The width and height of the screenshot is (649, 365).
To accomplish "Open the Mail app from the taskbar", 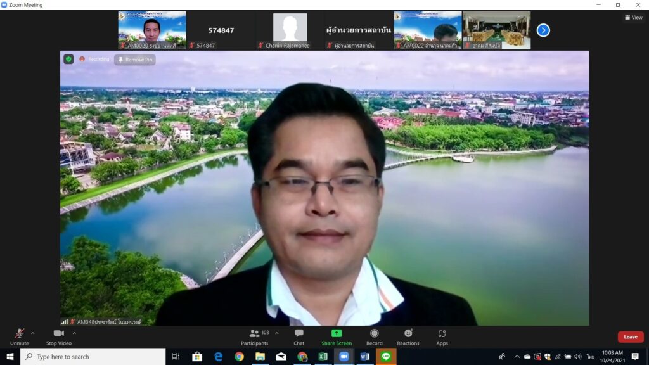I will point(281,357).
